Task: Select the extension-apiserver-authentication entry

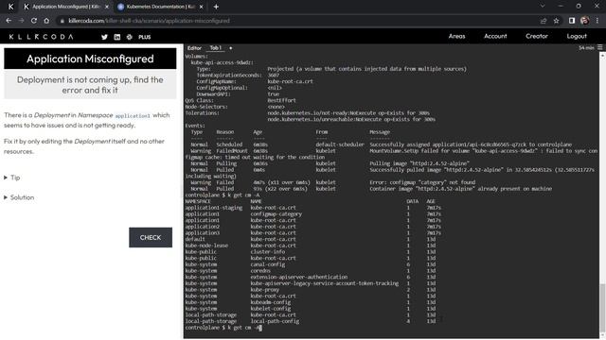Action: tap(299, 277)
